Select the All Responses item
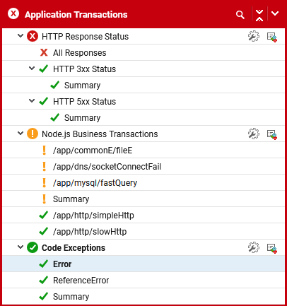This screenshot has width=287, height=306. 143,52
